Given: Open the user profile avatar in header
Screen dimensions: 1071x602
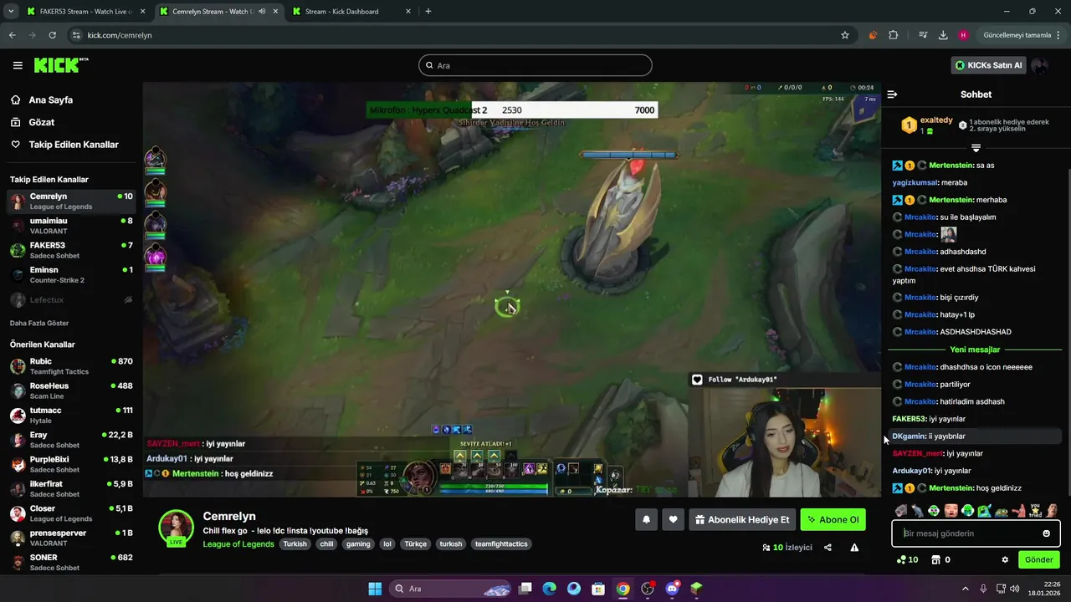Looking at the screenshot, I should pyautogui.click(x=1039, y=65).
